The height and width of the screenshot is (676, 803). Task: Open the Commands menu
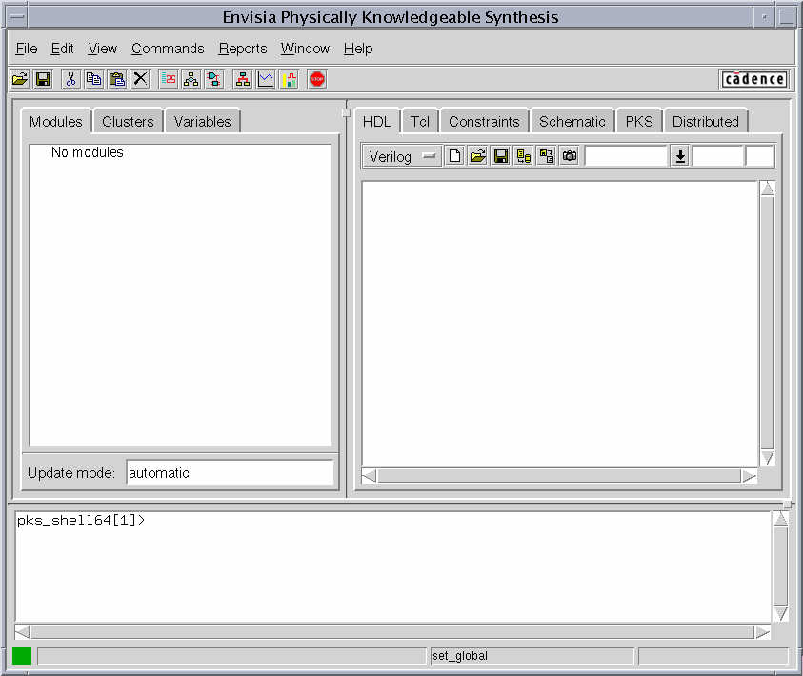pos(168,49)
